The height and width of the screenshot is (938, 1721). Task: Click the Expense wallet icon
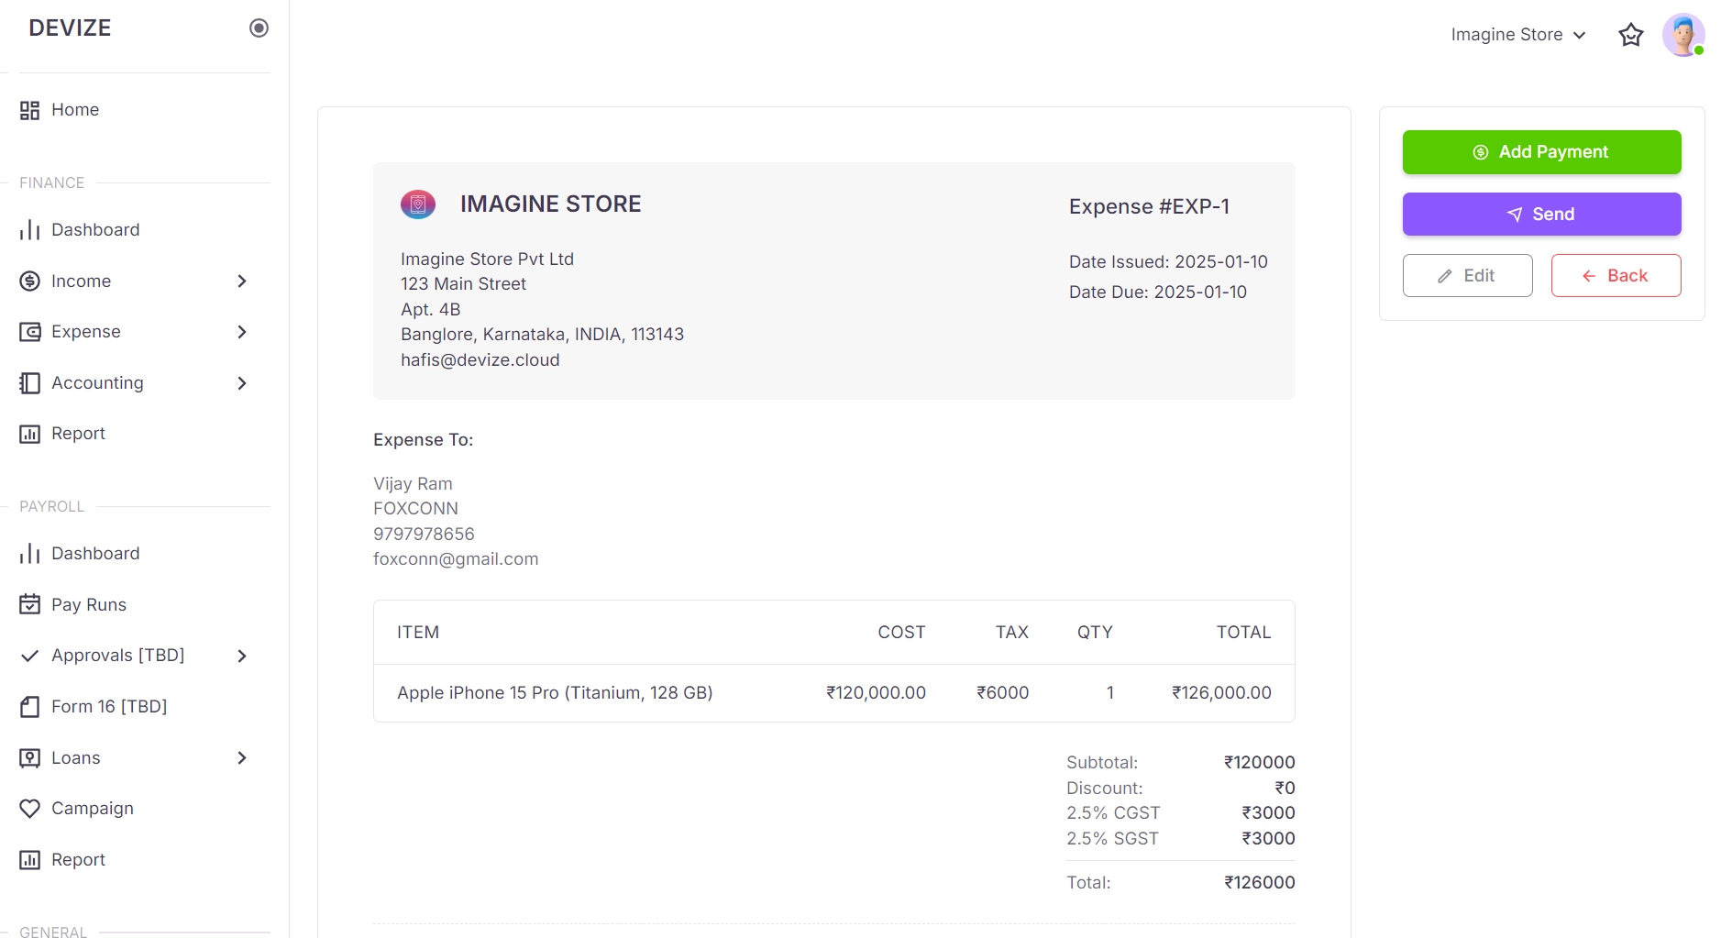30,332
